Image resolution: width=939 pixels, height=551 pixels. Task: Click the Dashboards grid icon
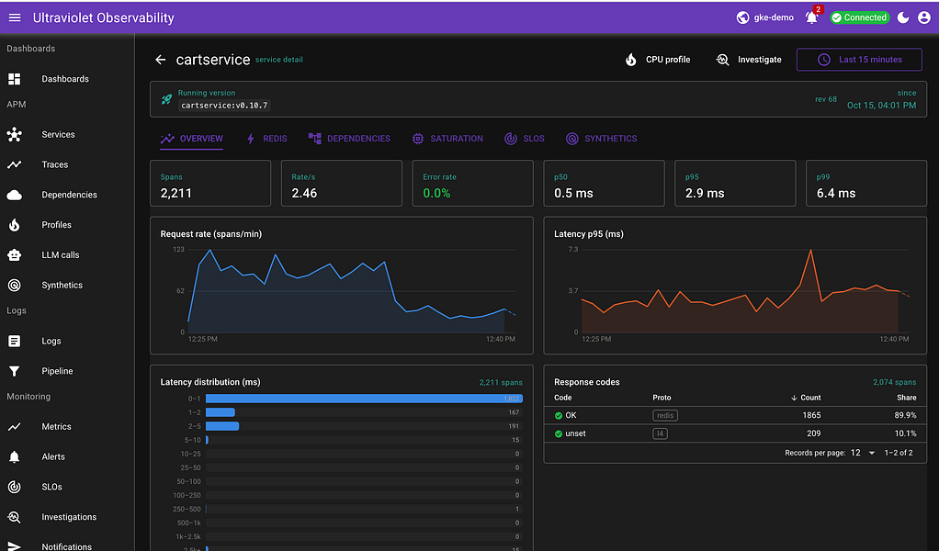[x=15, y=79]
